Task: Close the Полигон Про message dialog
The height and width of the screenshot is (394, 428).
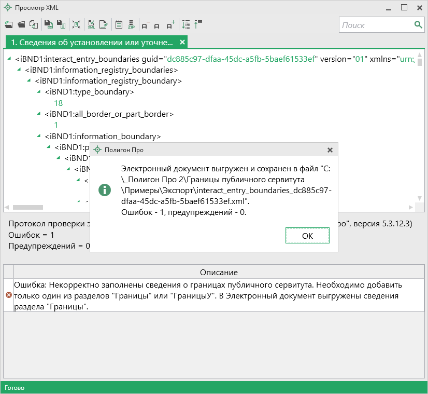Action: [x=330, y=150]
